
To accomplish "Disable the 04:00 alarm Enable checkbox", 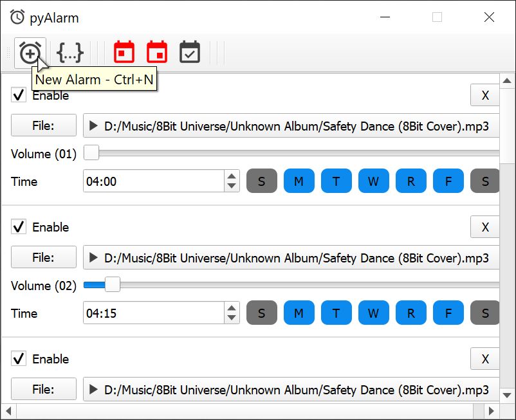I will 19,95.
